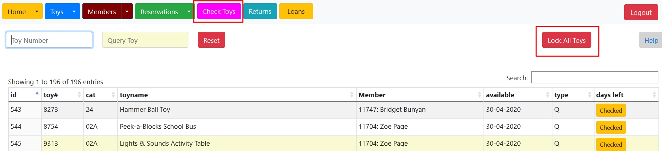
Task: Sort by available column sort icon
Action: 547,94
